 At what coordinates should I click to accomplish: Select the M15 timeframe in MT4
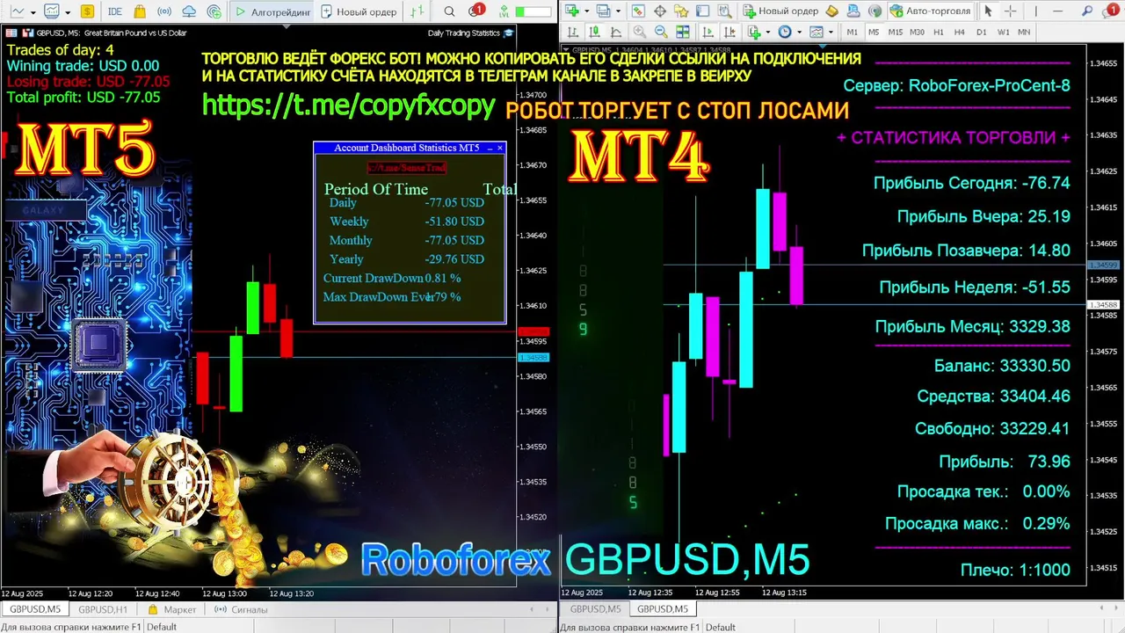pyautogui.click(x=895, y=32)
